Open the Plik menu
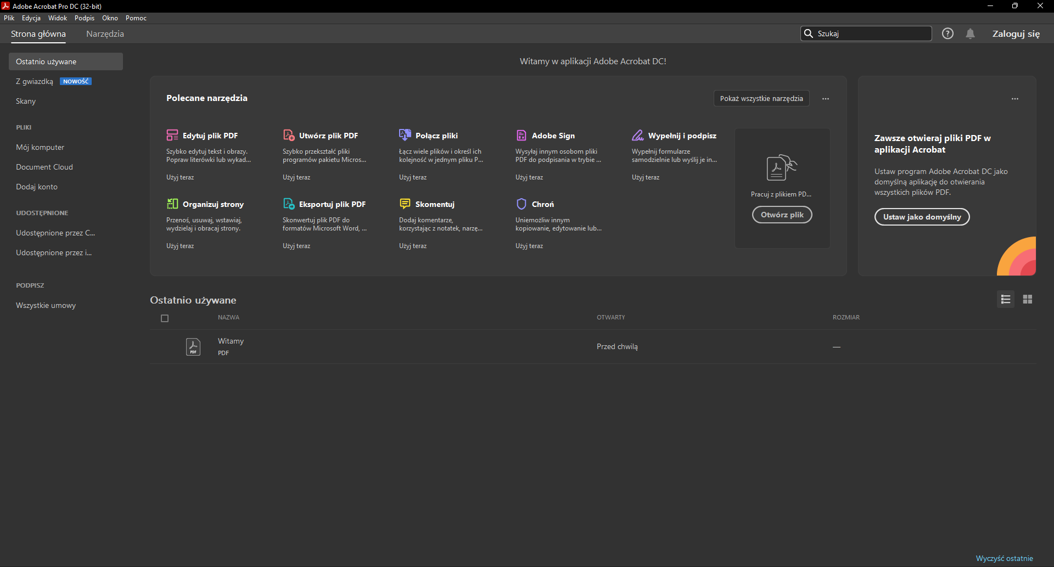 (9, 18)
